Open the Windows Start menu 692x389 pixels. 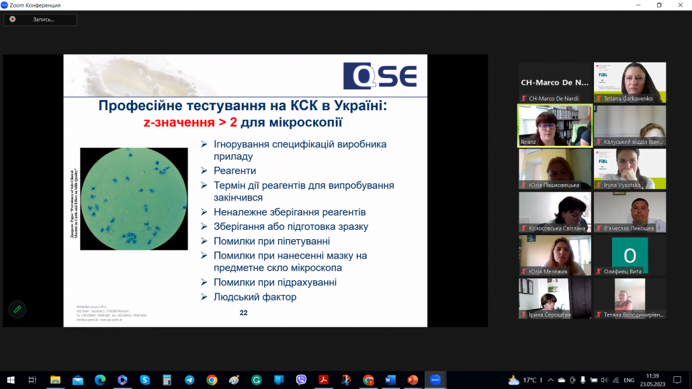click(11, 380)
